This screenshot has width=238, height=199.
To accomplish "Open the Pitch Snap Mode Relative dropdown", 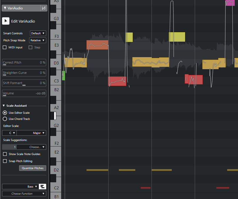I will pyautogui.click(x=37, y=40).
